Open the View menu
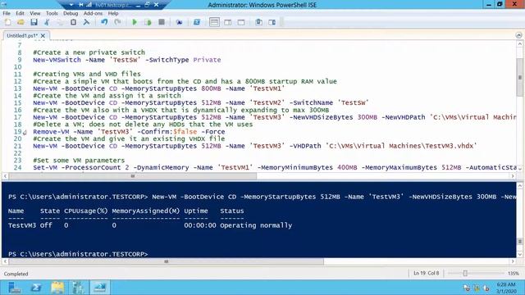 (34, 13)
